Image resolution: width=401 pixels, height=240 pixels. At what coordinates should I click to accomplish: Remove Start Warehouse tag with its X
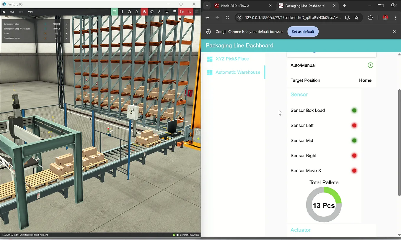coord(66,38)
